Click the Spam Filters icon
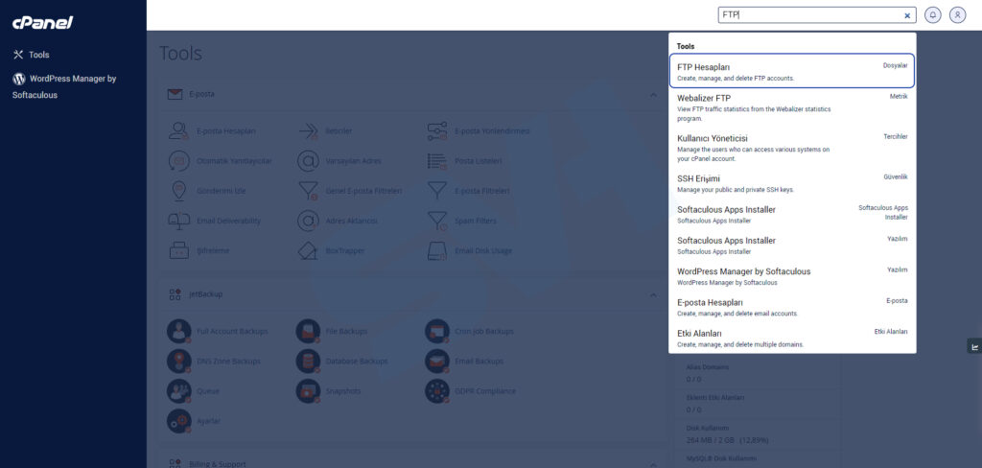This screenshot has height=468, width=982. coord(436,221)
